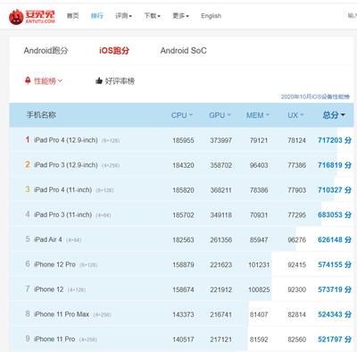Open the 好评率榜 ranking list

(120, 80)
